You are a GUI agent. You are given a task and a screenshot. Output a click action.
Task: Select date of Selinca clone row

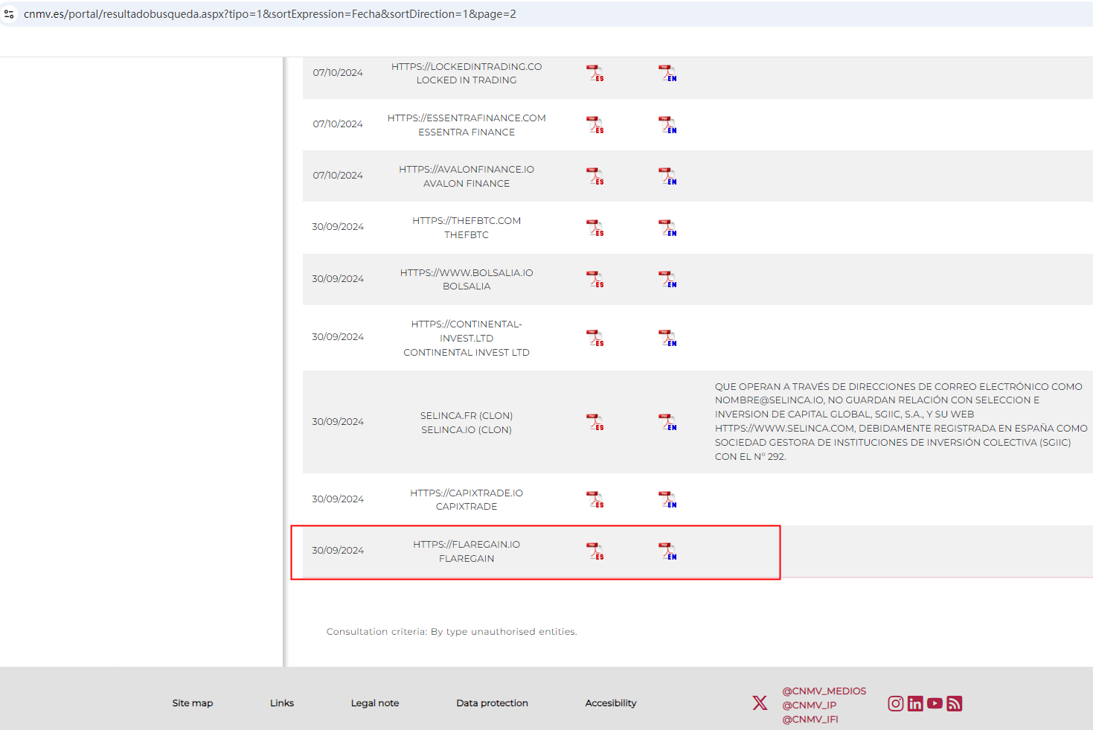pos(338,422)
